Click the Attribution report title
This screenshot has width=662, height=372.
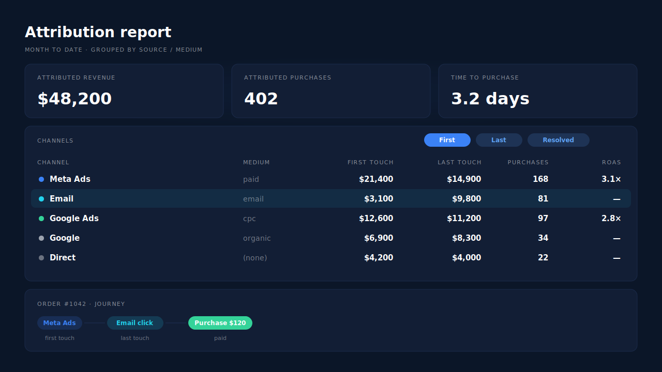[x=98, y=32]
